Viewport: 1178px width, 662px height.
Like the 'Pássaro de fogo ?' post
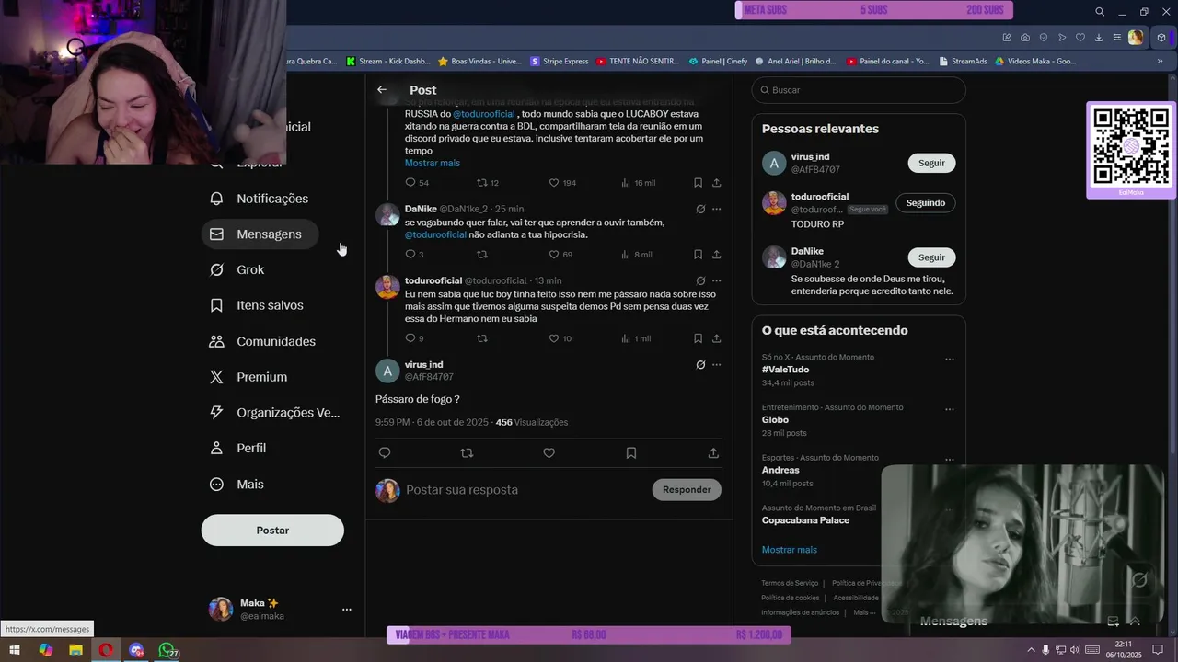[x=549, y=453]
